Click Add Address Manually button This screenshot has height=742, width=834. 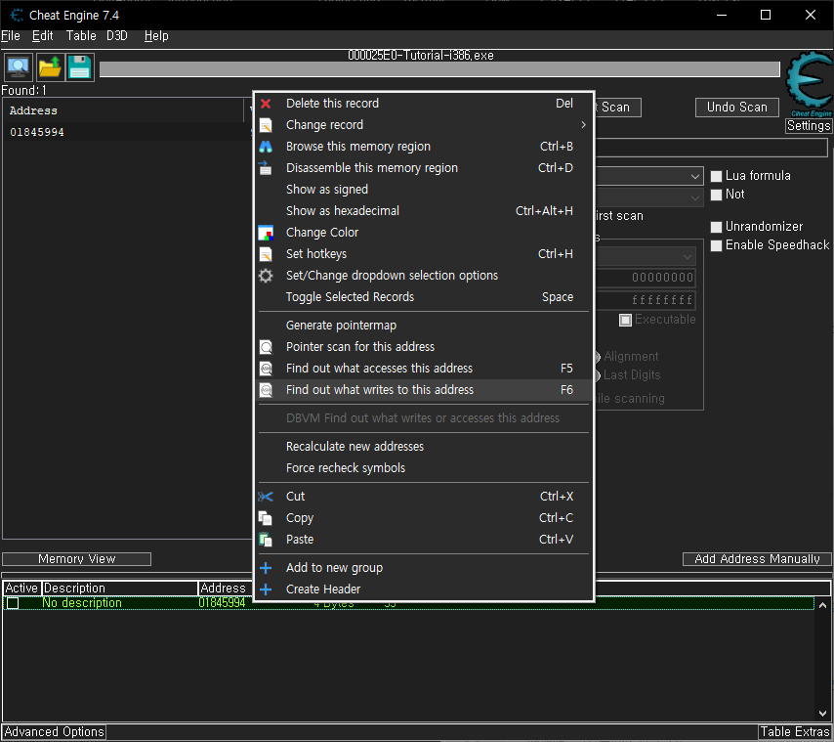point(756,559)
